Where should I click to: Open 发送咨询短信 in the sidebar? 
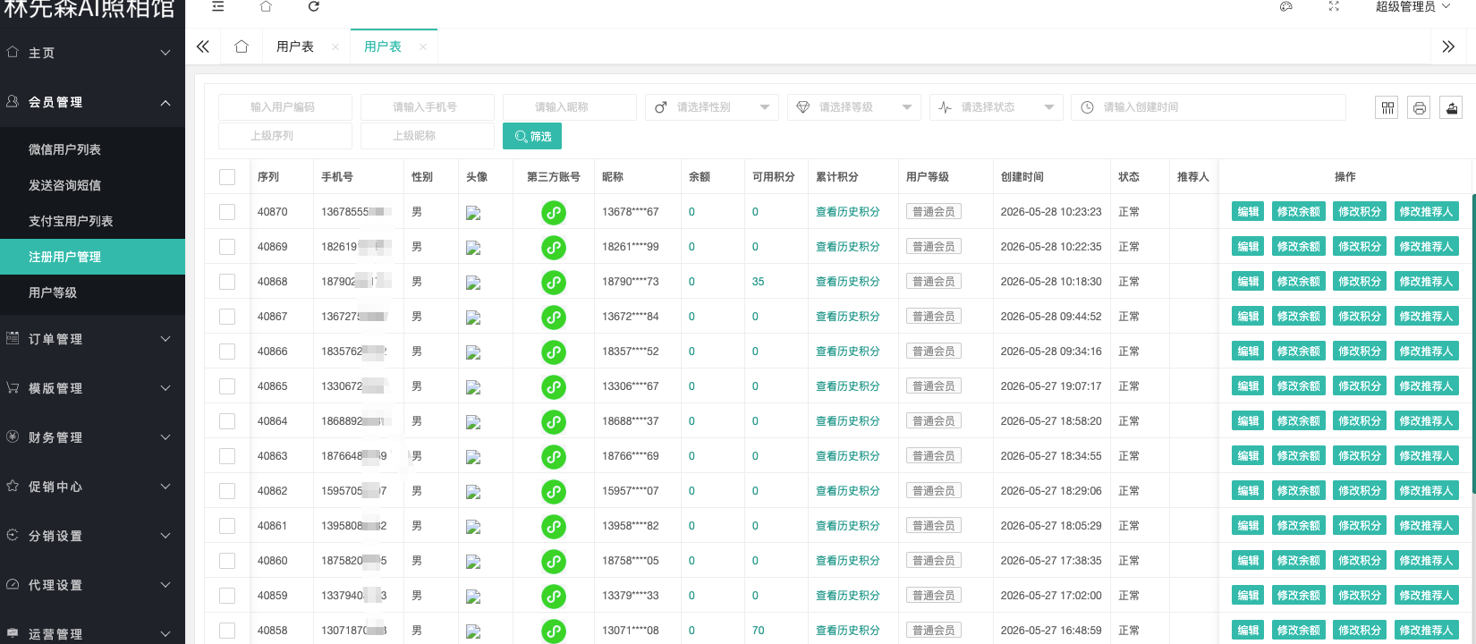(92, 185)
